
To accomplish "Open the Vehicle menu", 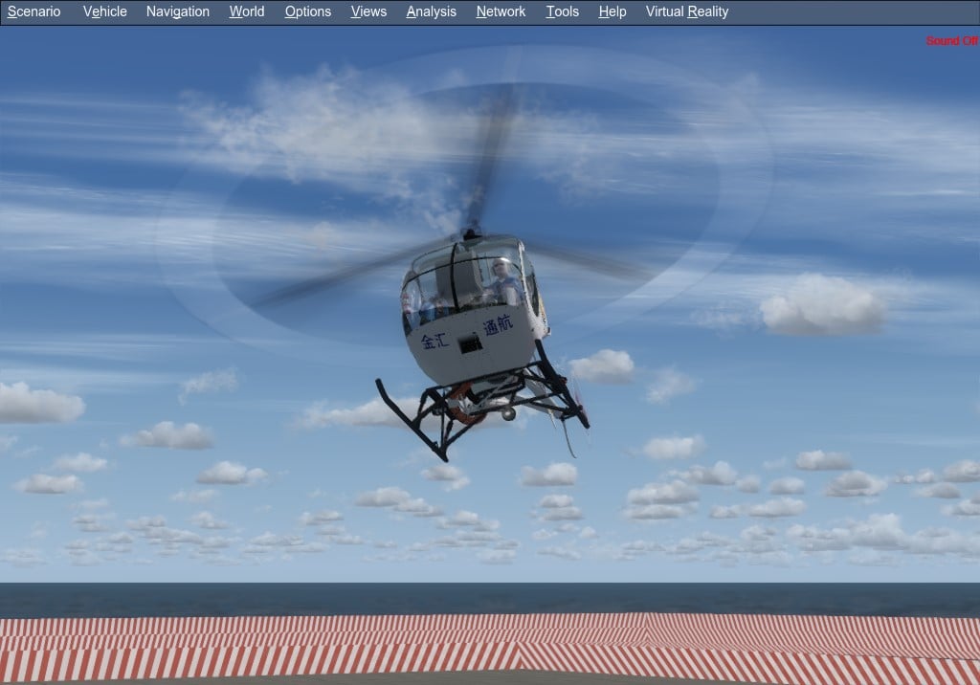I will pyautogui.click(x=105, y=11).
